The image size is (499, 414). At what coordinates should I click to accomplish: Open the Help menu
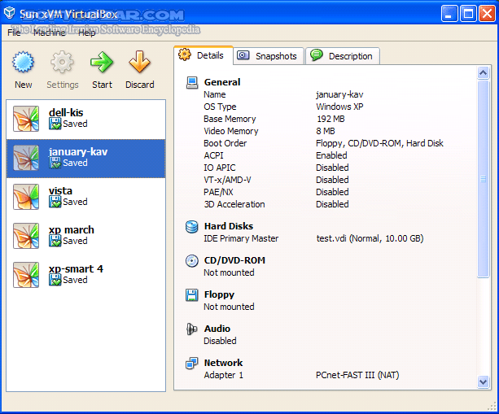[x=87, y=33]
